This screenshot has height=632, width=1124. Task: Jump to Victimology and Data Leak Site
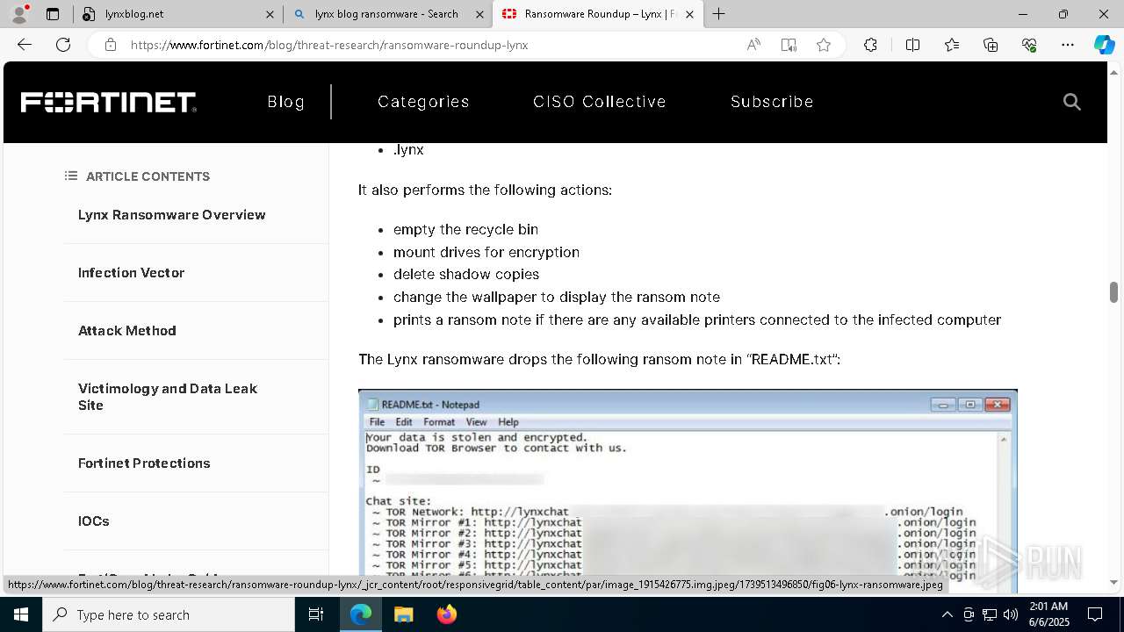[168, 397]
